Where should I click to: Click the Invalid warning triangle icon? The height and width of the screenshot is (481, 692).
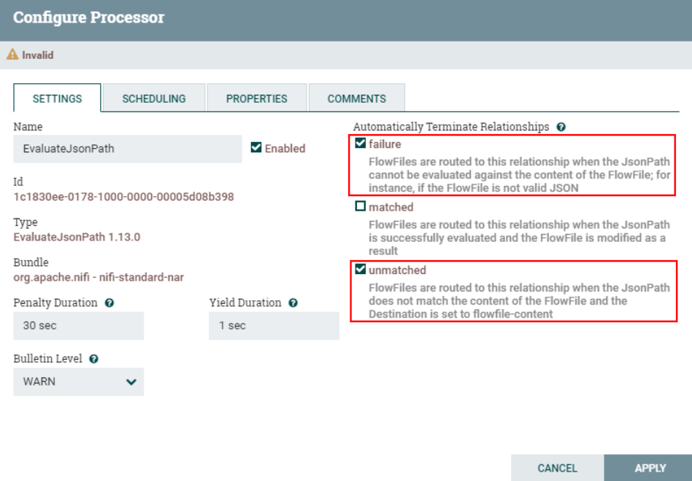point(12,55)
